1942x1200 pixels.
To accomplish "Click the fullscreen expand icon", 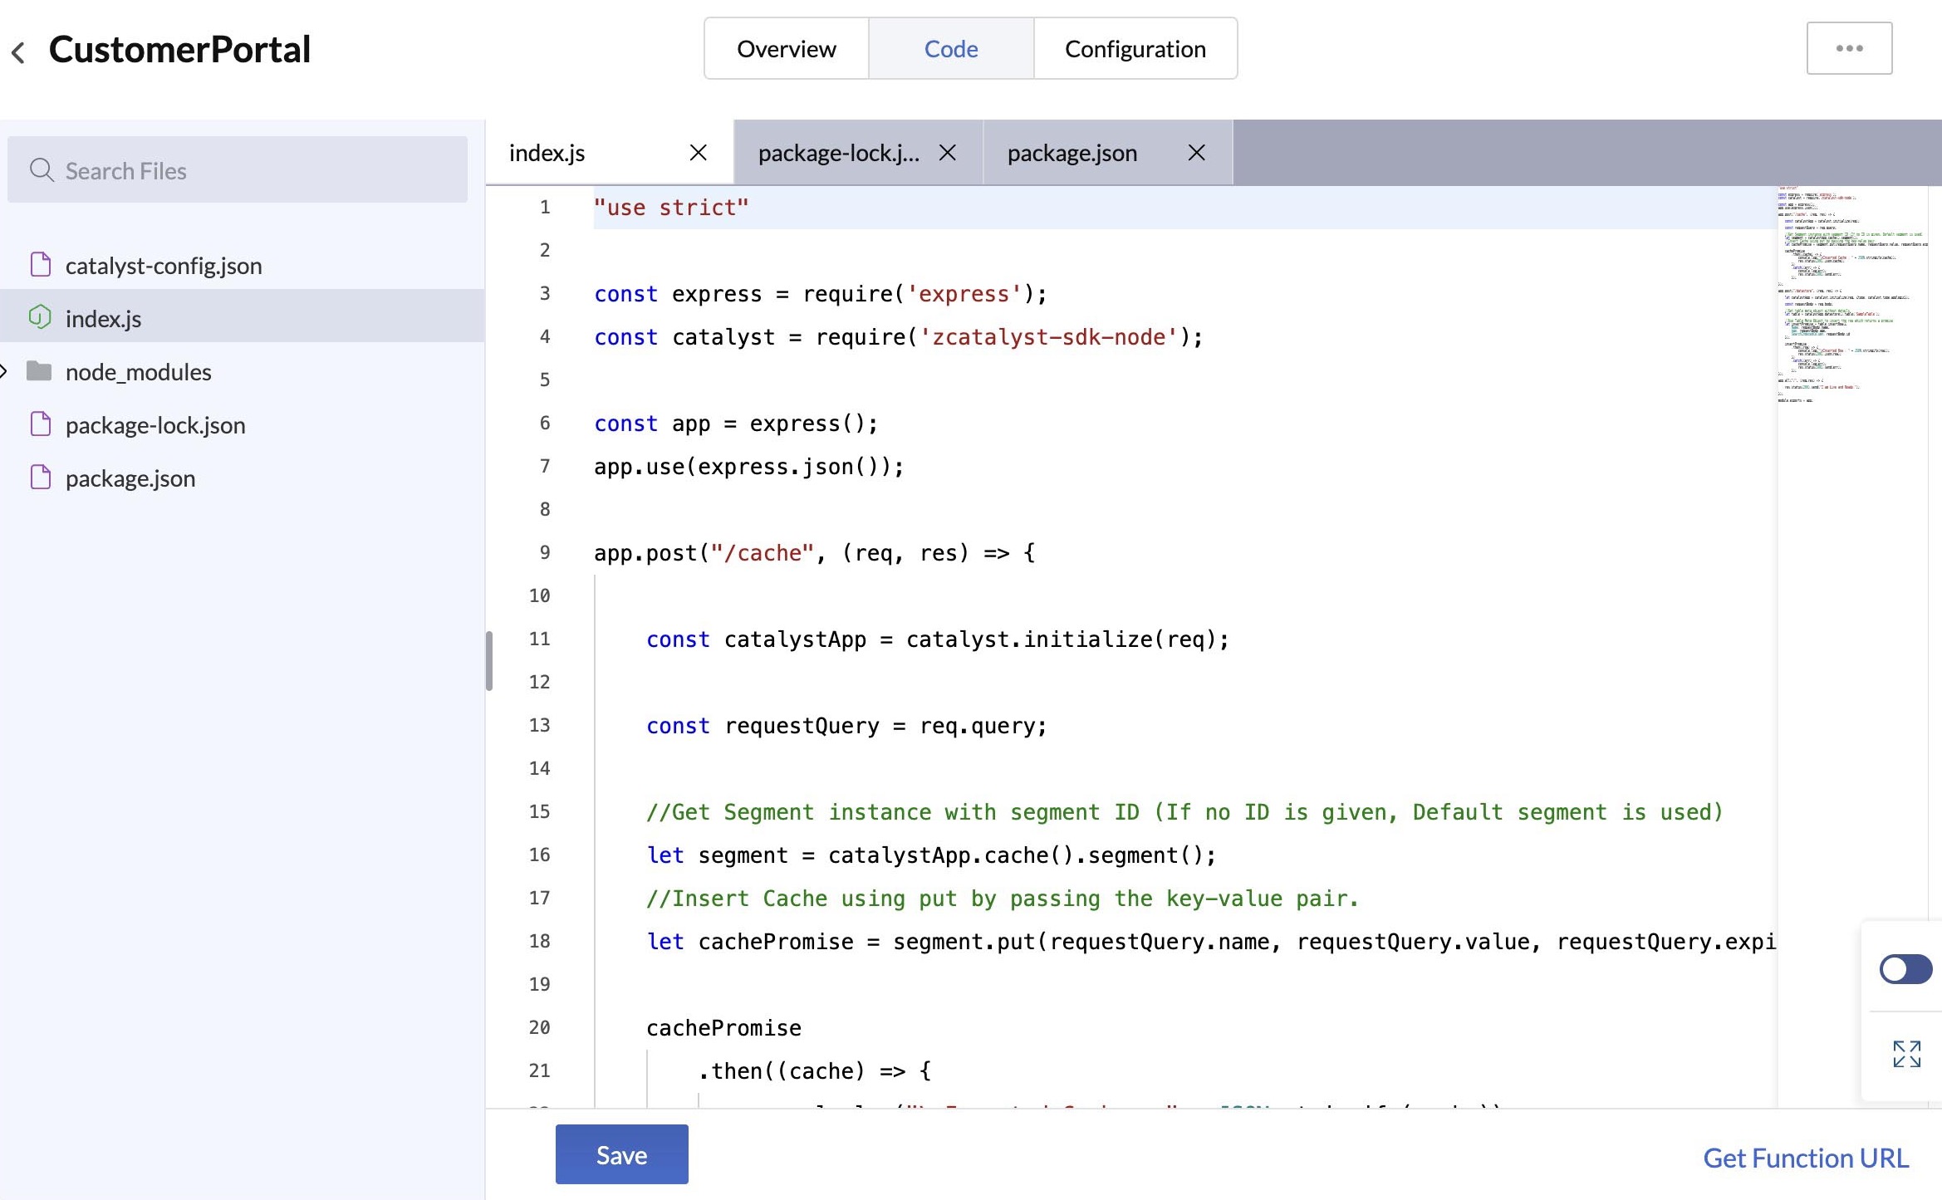I will [1905, 1053].
